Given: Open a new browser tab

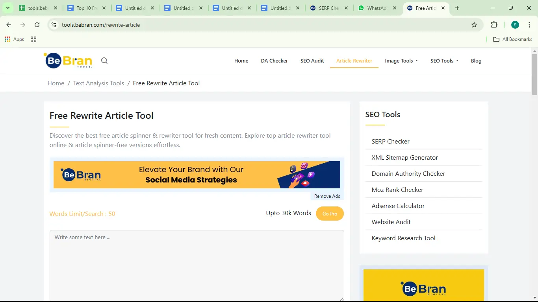Looking at the screenshot, I should click(x=457, y=8).
